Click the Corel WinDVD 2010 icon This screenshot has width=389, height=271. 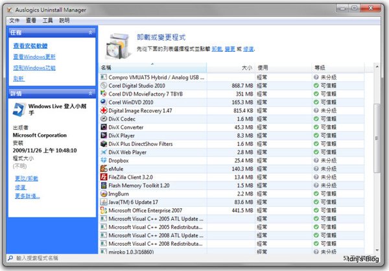[x=104, y=102]
